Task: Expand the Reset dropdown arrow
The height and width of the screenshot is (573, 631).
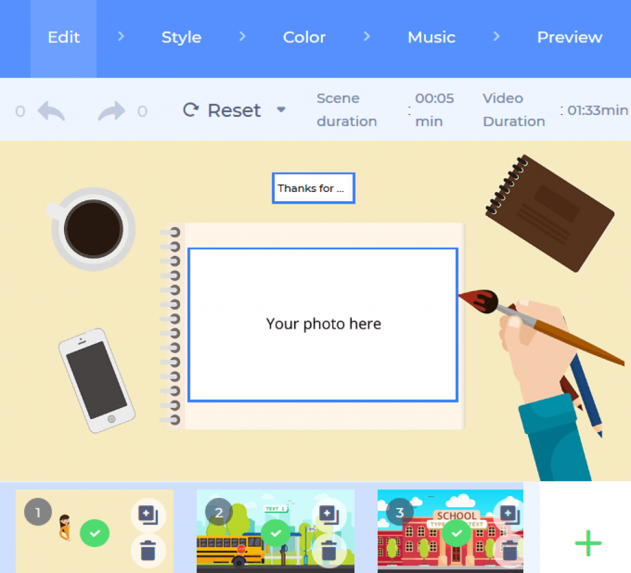Action: [281, 110]
